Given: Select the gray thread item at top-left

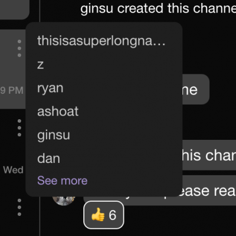Looking at the screenshot, I should [15, 9].
